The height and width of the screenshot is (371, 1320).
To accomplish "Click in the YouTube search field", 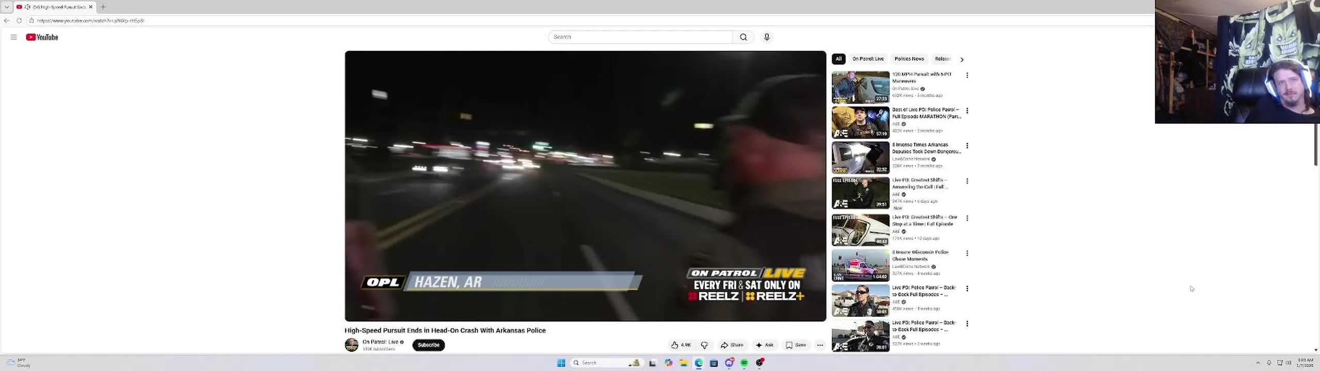I will 640,37.
